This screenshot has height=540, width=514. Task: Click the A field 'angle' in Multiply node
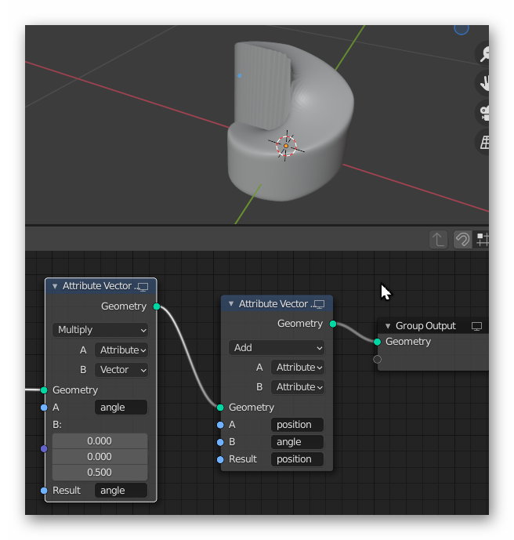tap(121, 408)
